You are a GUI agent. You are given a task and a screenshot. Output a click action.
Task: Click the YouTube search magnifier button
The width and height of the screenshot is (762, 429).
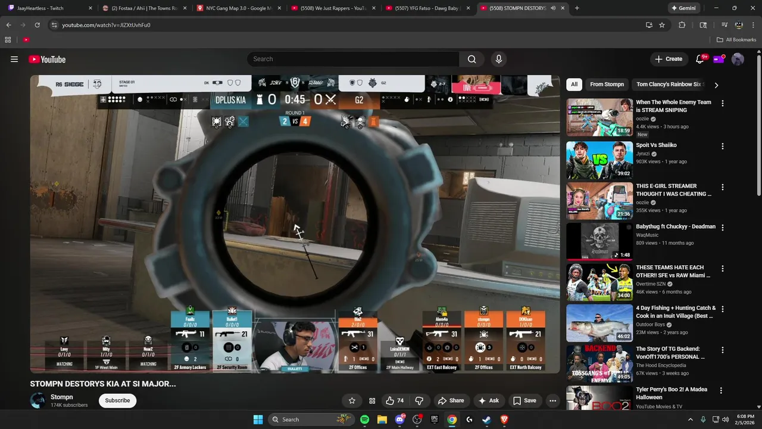pyautogui.click(x=471, y=59)
